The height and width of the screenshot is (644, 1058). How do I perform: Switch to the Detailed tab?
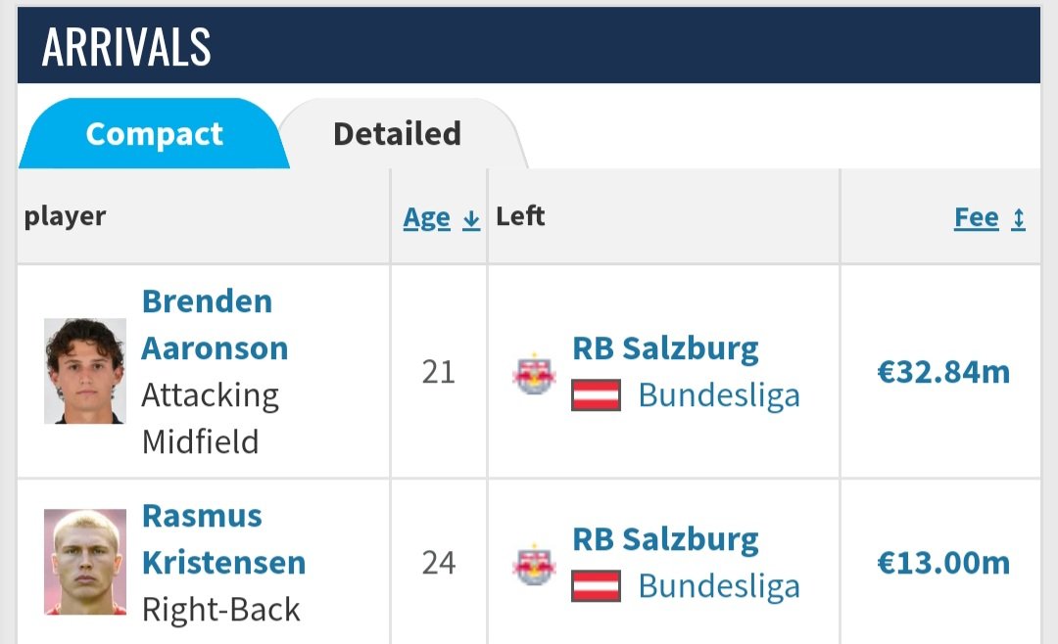pyautogui.click(x=398, y=133)
